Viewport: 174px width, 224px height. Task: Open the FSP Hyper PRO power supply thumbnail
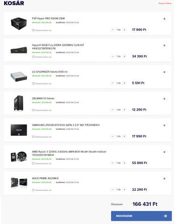click(19, 23)
